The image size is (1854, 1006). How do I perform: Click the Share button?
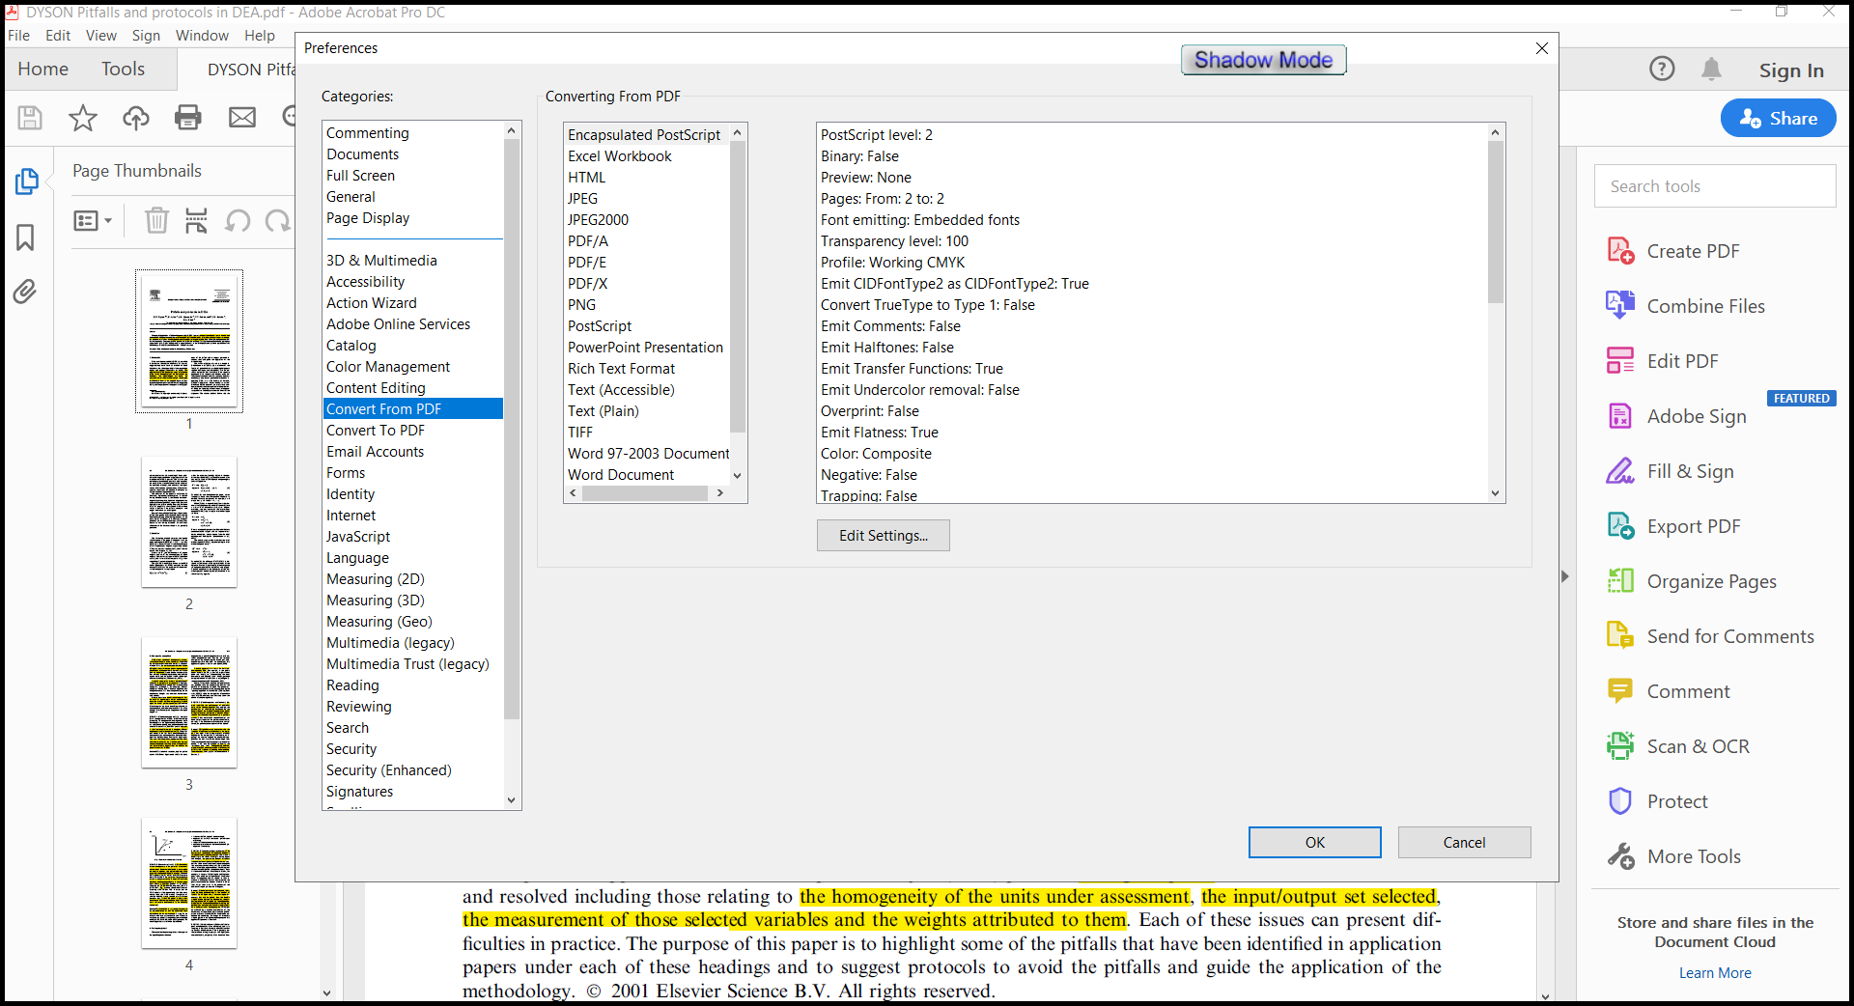(1778, 118)
